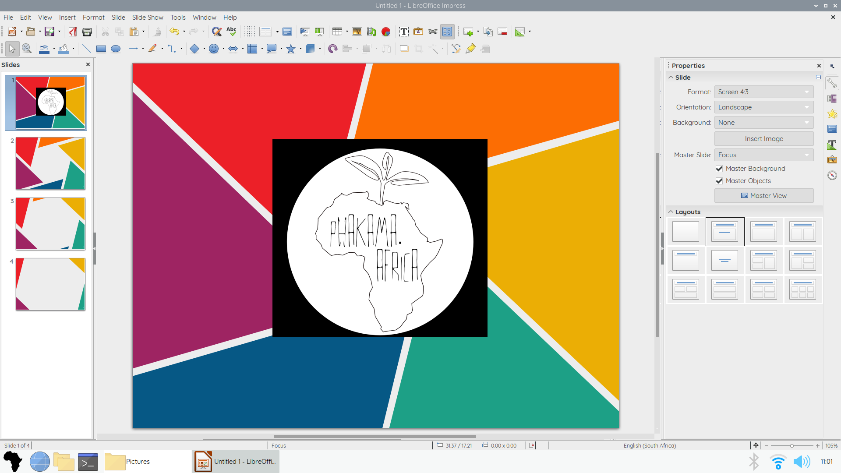Click the Insert Text Box icon

(x=404, y=32)
